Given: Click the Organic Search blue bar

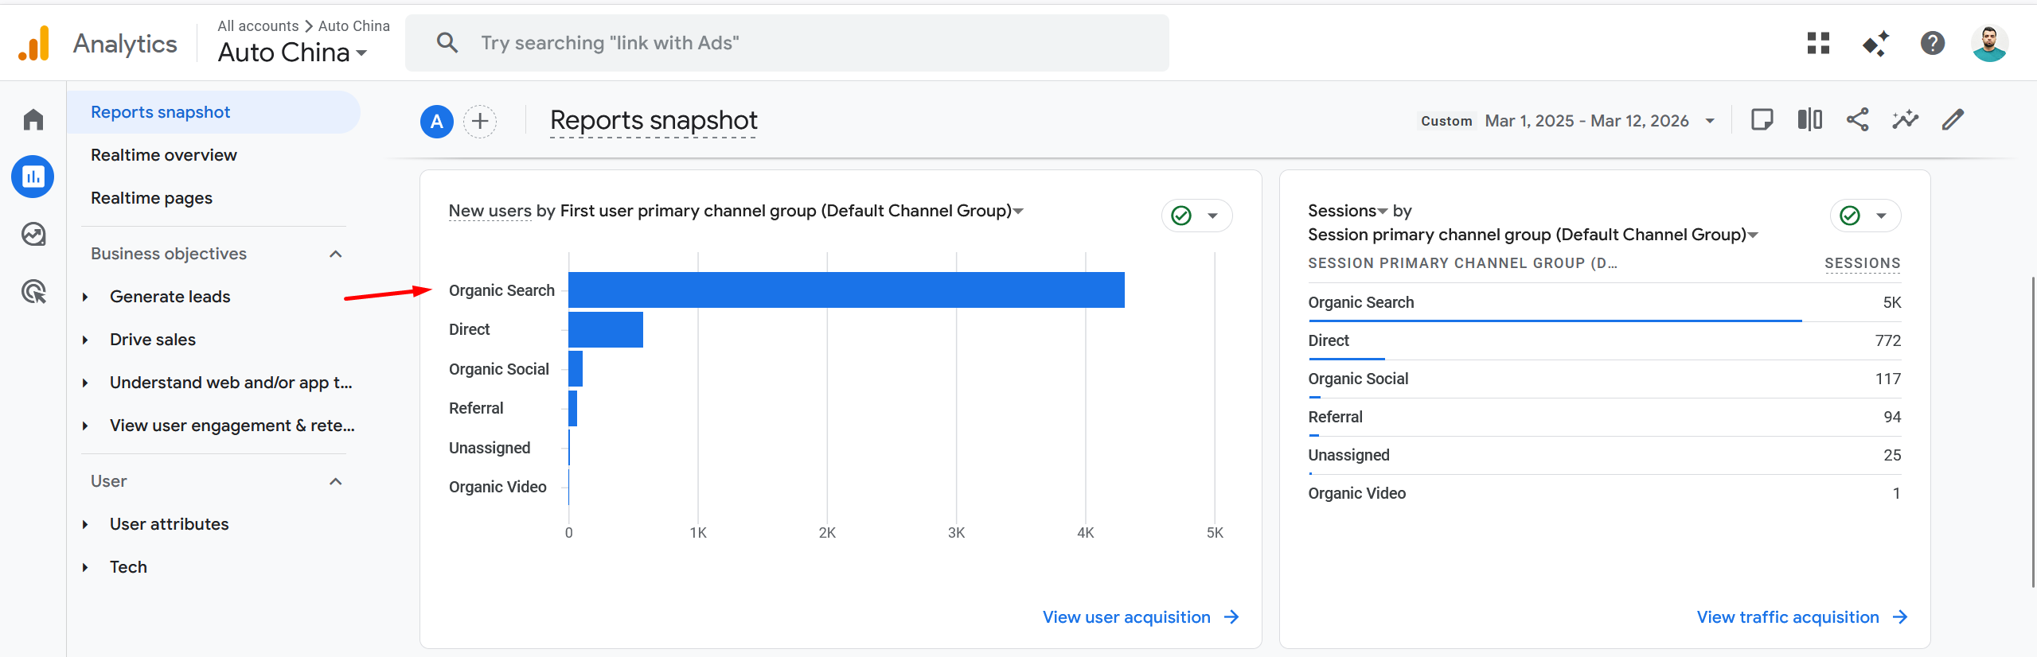Looking at the screenshot, I should pos(845,290).
